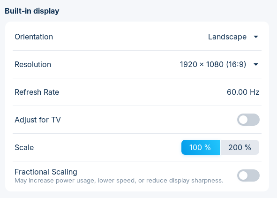Open the Resolution dropdown showing 1920 × 1080 (16:9)
Viewport: 277px width, 198px height.
[219, 64]
